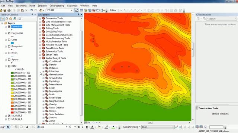
Task: Click the Print icon in the toolbar
Action: click(x=9, y=10)
